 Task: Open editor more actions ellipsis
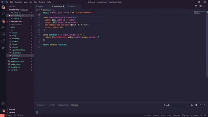204,6
